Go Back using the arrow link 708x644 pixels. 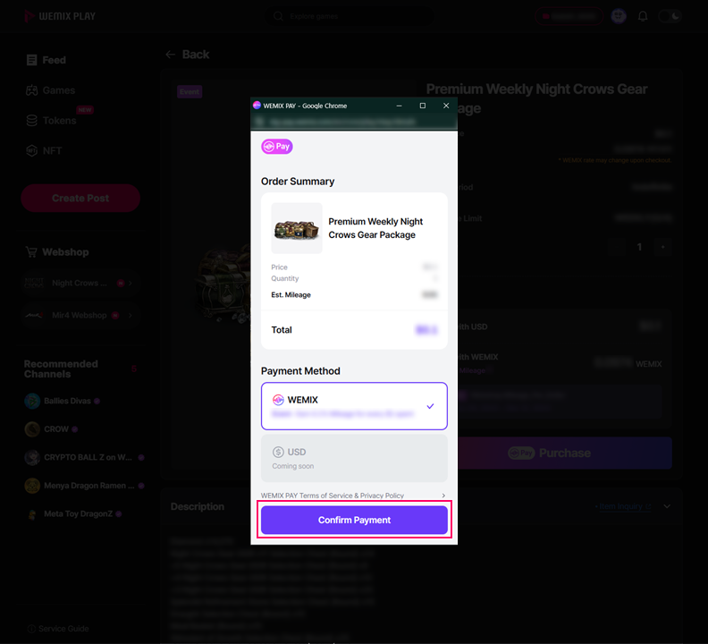pos(187,55)
